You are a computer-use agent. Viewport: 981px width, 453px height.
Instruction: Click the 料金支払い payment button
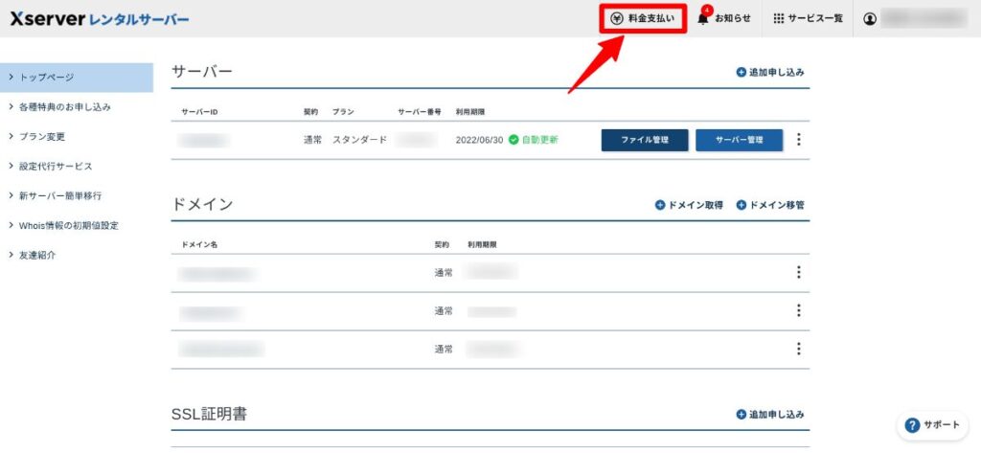(643, 19)
